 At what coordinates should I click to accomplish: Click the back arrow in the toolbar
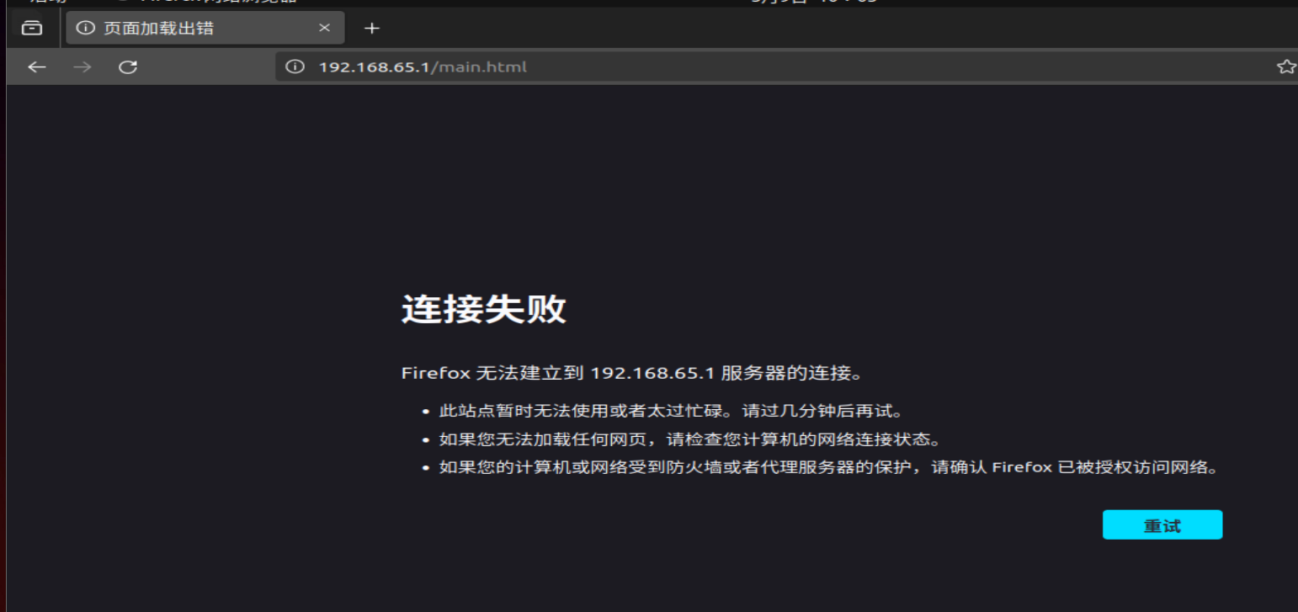pyautogui.click(x=36, y=67)
